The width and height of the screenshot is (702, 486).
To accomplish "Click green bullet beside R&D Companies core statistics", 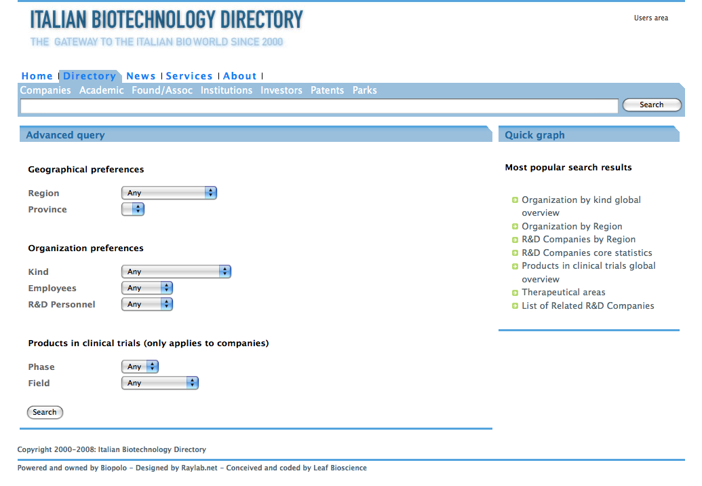I will pyautogui.click(x=515, y=253).
